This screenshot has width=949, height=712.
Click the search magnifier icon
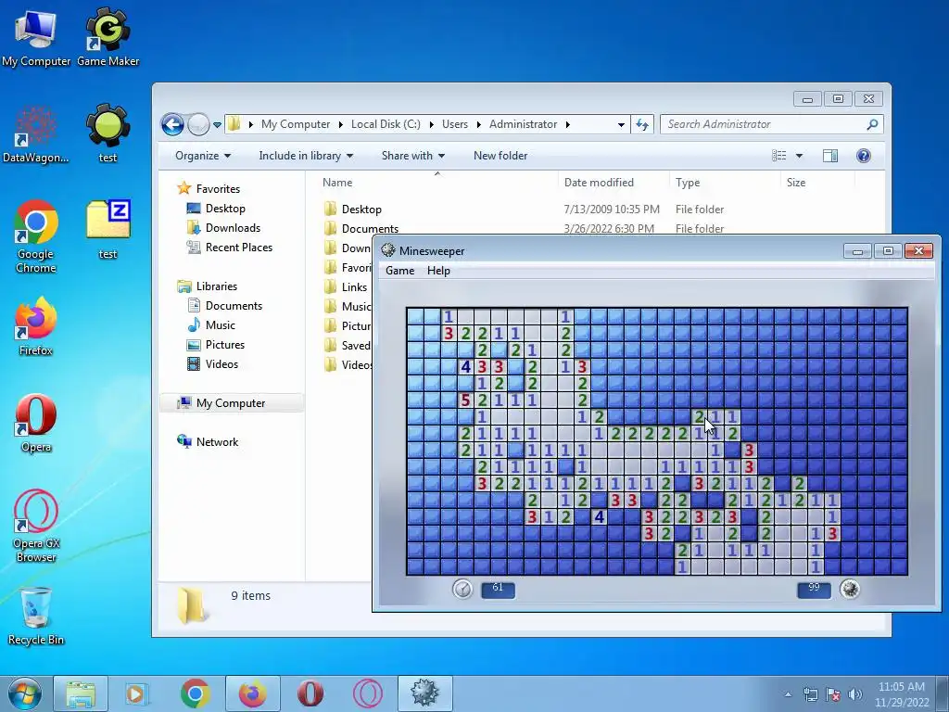point(872,124)
